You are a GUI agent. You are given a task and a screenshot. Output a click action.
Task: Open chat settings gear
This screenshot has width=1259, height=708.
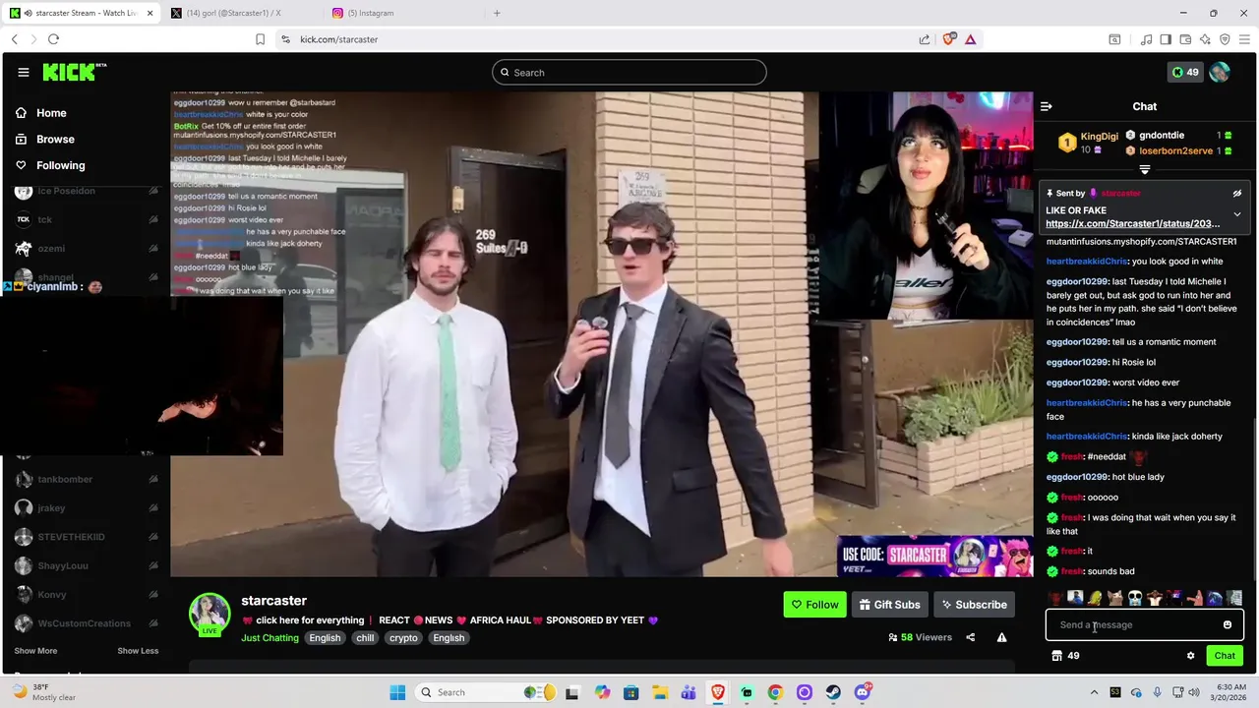[x=1190, y=656]
